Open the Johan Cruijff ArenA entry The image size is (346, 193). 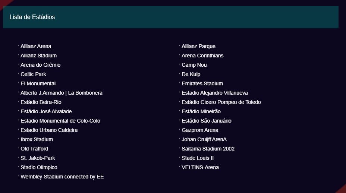coord(204,139)
